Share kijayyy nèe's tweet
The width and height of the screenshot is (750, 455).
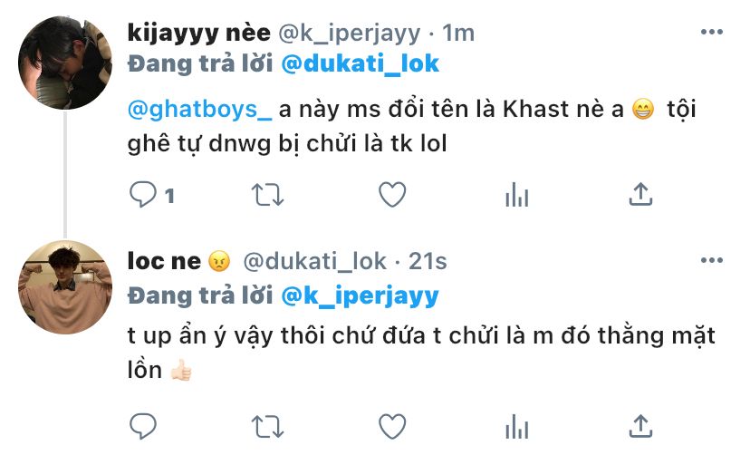(x=640, y=194)
